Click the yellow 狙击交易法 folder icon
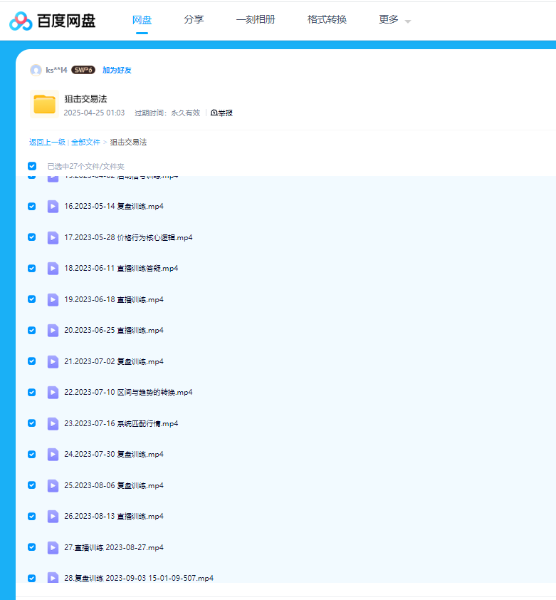Screen dimensions: 556x600 [x=44, y=104]
